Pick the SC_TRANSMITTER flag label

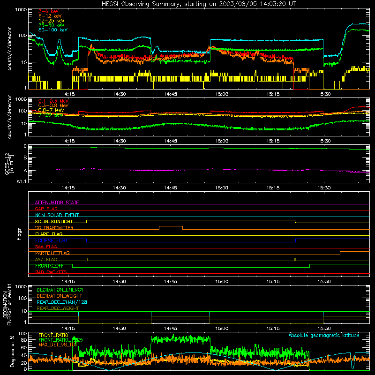[x=54, y=227]
